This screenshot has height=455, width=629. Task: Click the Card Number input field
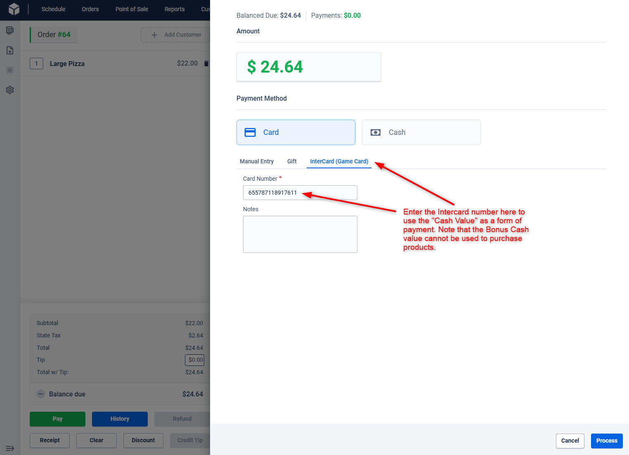(300, 193)
